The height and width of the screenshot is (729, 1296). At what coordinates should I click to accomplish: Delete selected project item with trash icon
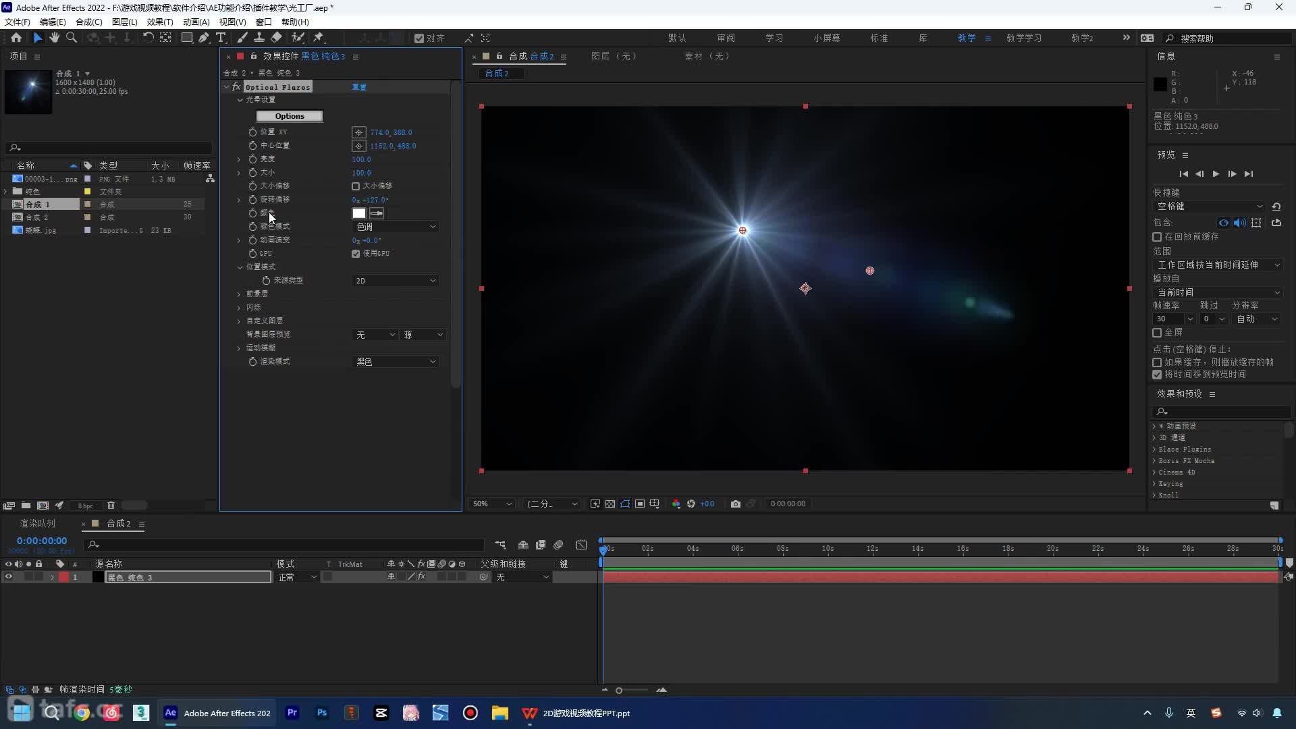tap(111, 505)
